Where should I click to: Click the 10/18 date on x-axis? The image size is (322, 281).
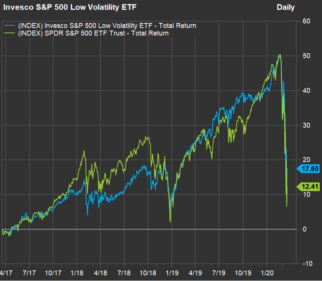tap(148, 272)
